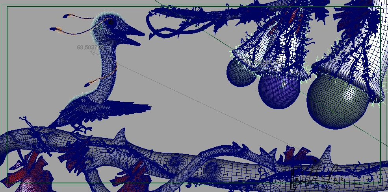
Task: Click the signature scribble at bottom right
Action: click(x=315, y=175)
